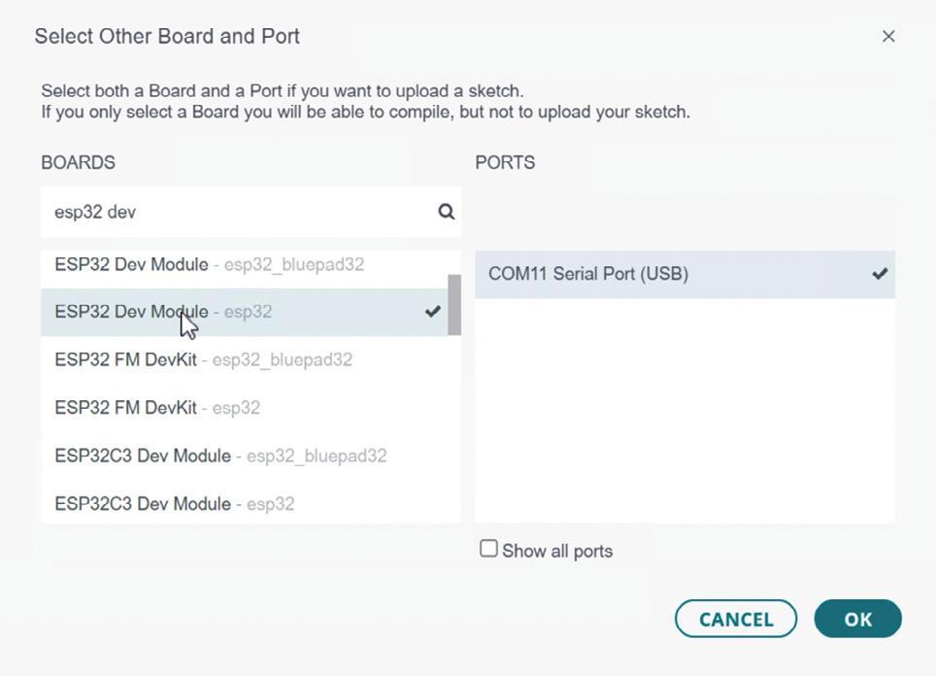Click checkmark next to COM11 Serial Port
Screen dimensions: 936x676
click(x=880, y=274)
